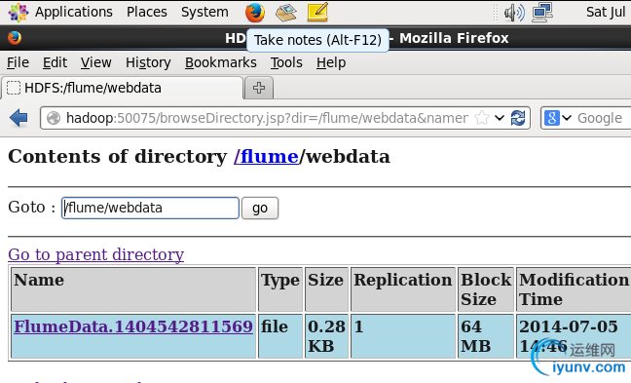
Task: Open a new tab with plus button
Action: point(259,88)
